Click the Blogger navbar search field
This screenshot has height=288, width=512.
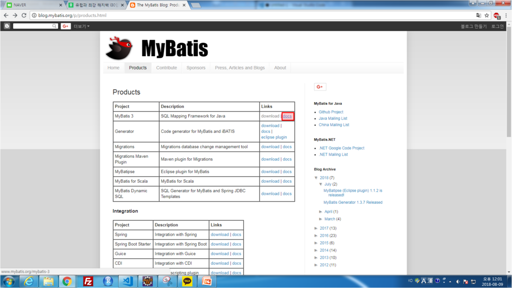(x=33, y=26)
